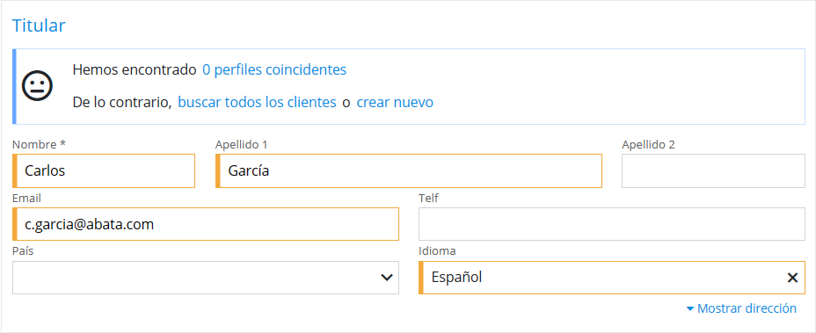The width and height of the screenshot is (816, 333).
Task: Focus the empty Telf input box
Action: [612, 224]
